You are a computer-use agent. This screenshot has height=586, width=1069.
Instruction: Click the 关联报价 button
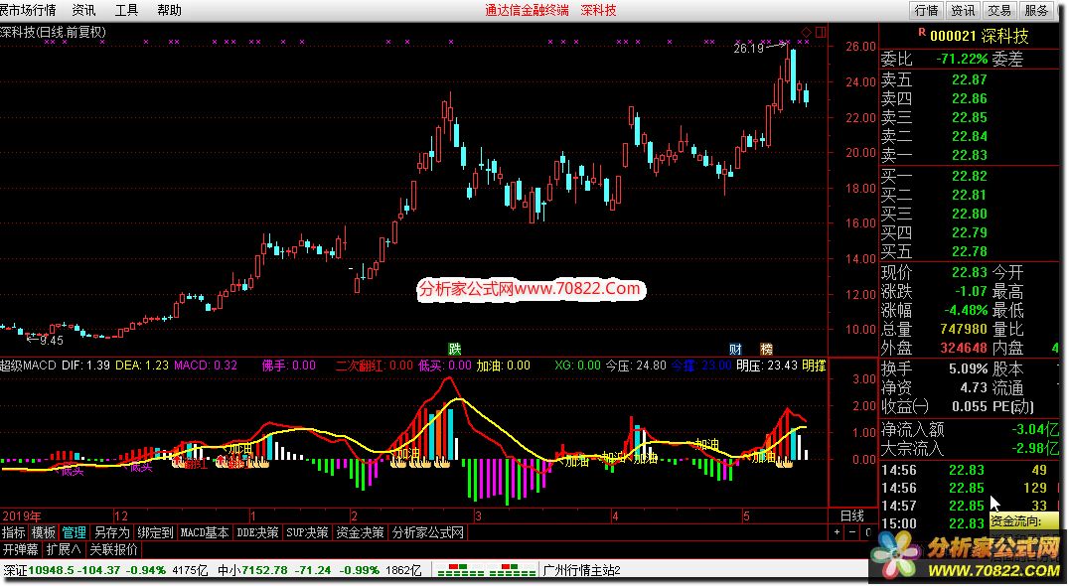tap(114, 549)
